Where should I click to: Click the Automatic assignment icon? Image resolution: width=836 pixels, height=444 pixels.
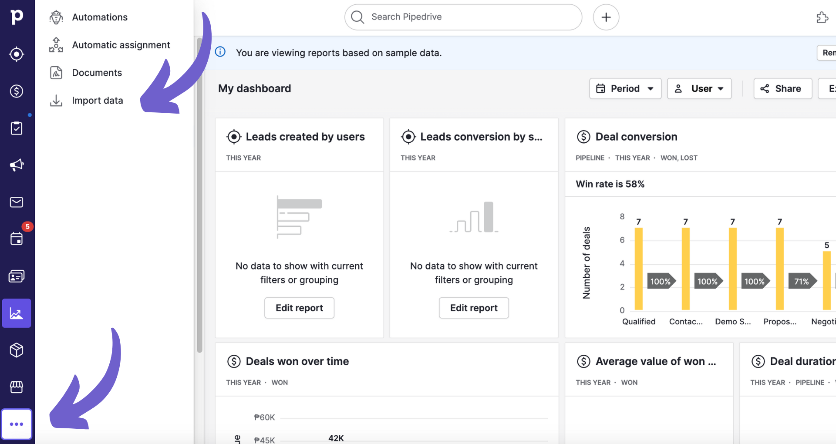pos(56,45)
